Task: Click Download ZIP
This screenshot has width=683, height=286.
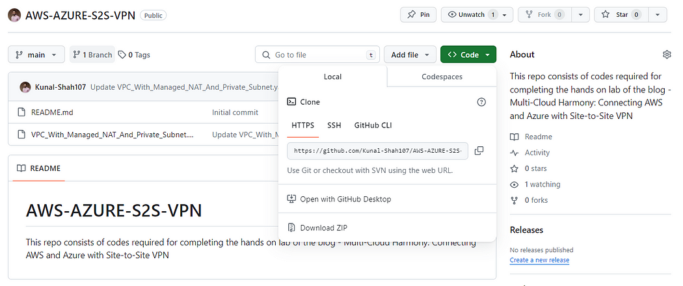Action: [x=324, y=227]
